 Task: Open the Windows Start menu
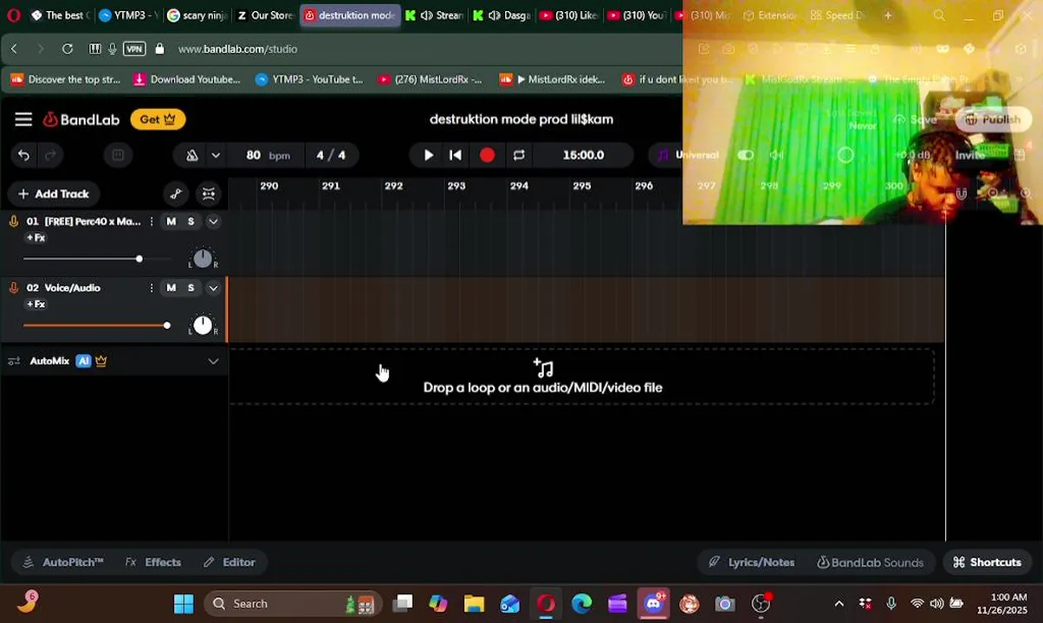(184, 604)
